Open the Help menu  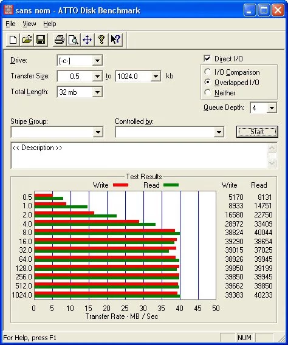(x=49, y=24)
